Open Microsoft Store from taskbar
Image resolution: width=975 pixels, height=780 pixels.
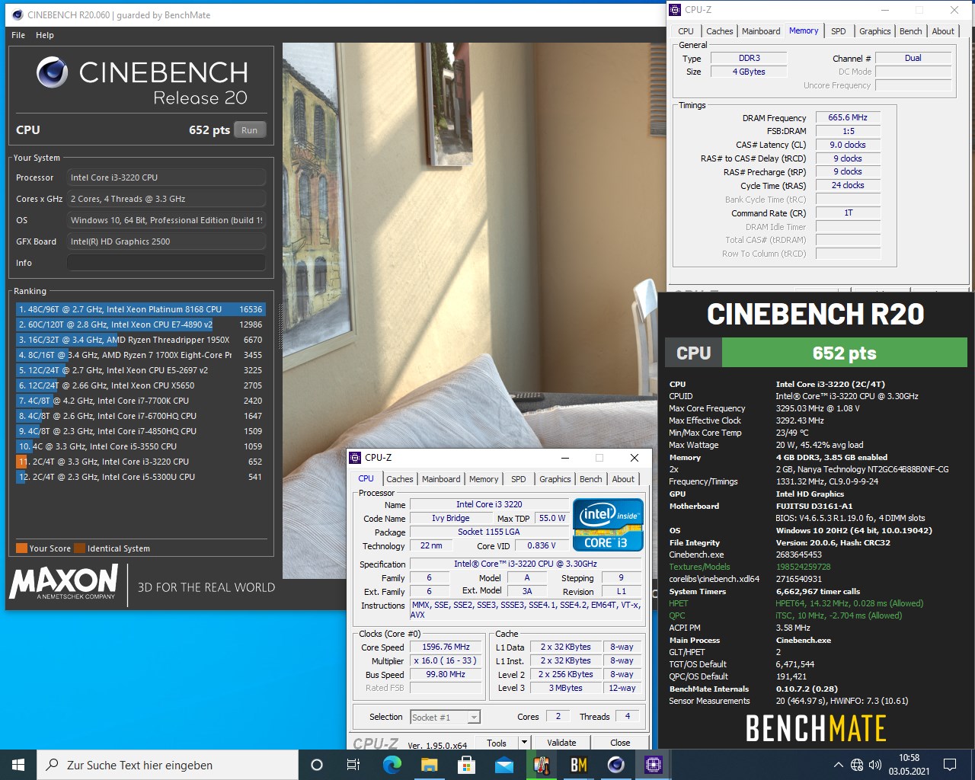coord(466,765)
